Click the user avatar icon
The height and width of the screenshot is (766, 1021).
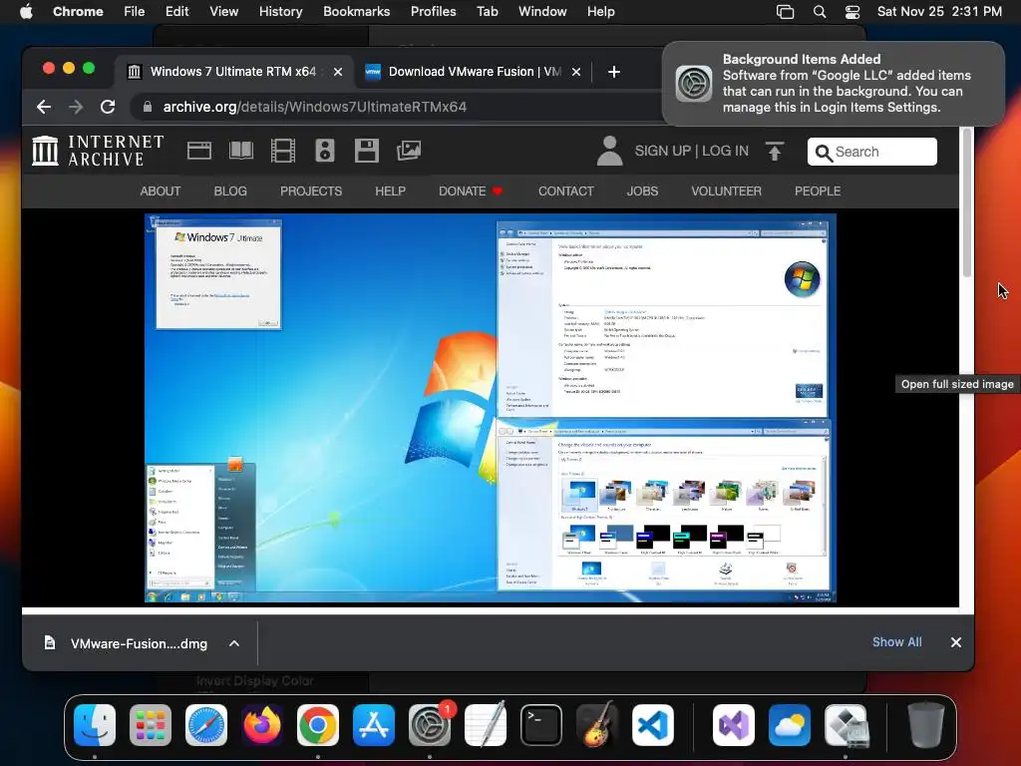coord(609,151)
